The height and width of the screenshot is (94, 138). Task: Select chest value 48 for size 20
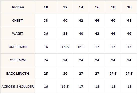129,20
